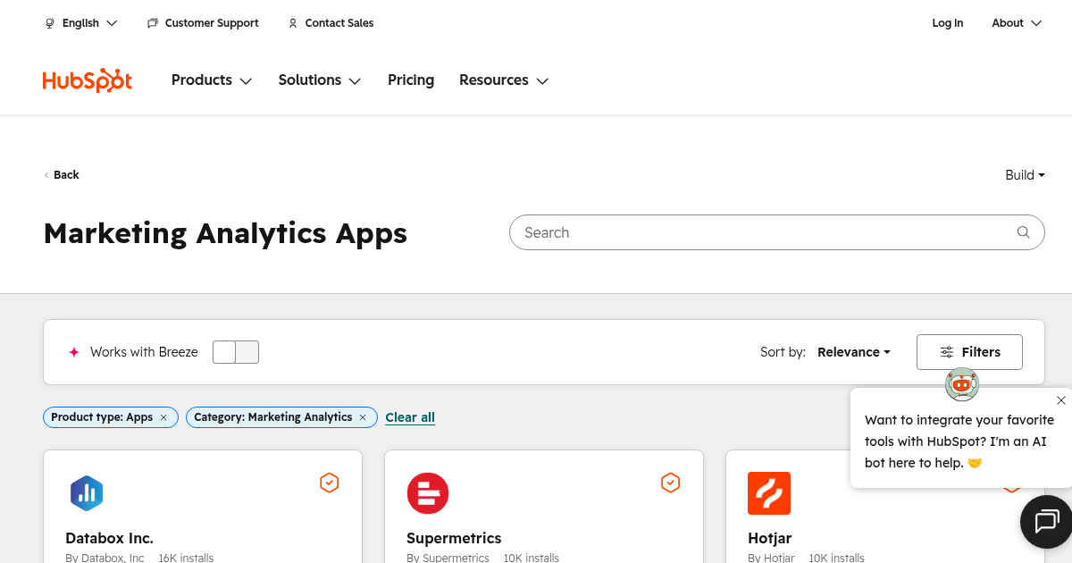
Task: Click the Product type: Apps chip label
Action: coord(102,417)
